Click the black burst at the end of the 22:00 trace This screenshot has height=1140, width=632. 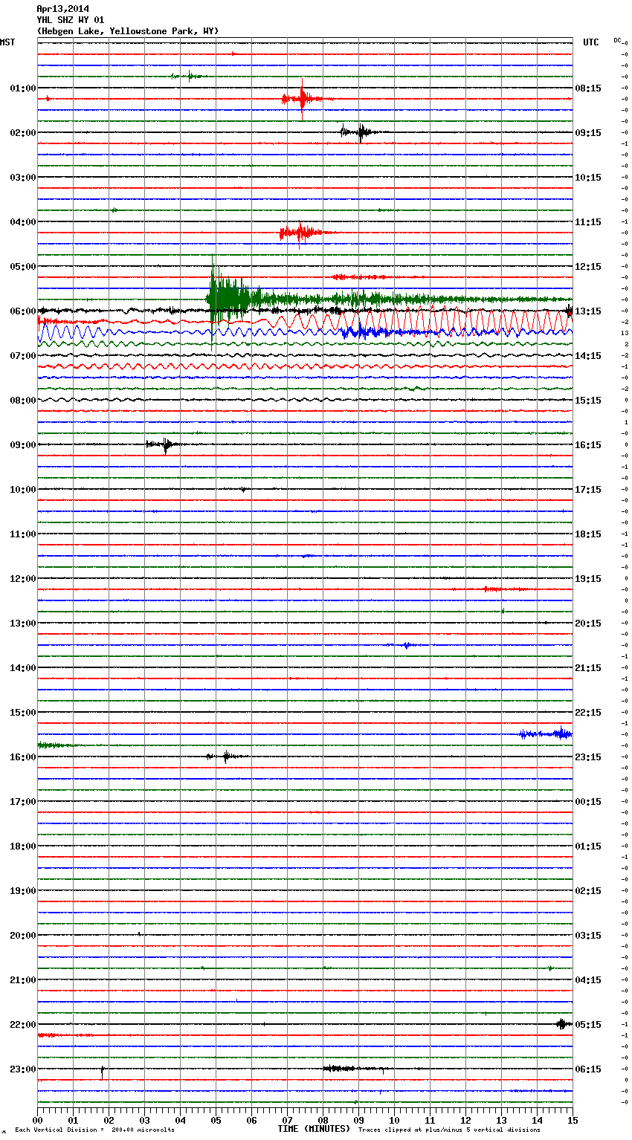(563, 1024)
